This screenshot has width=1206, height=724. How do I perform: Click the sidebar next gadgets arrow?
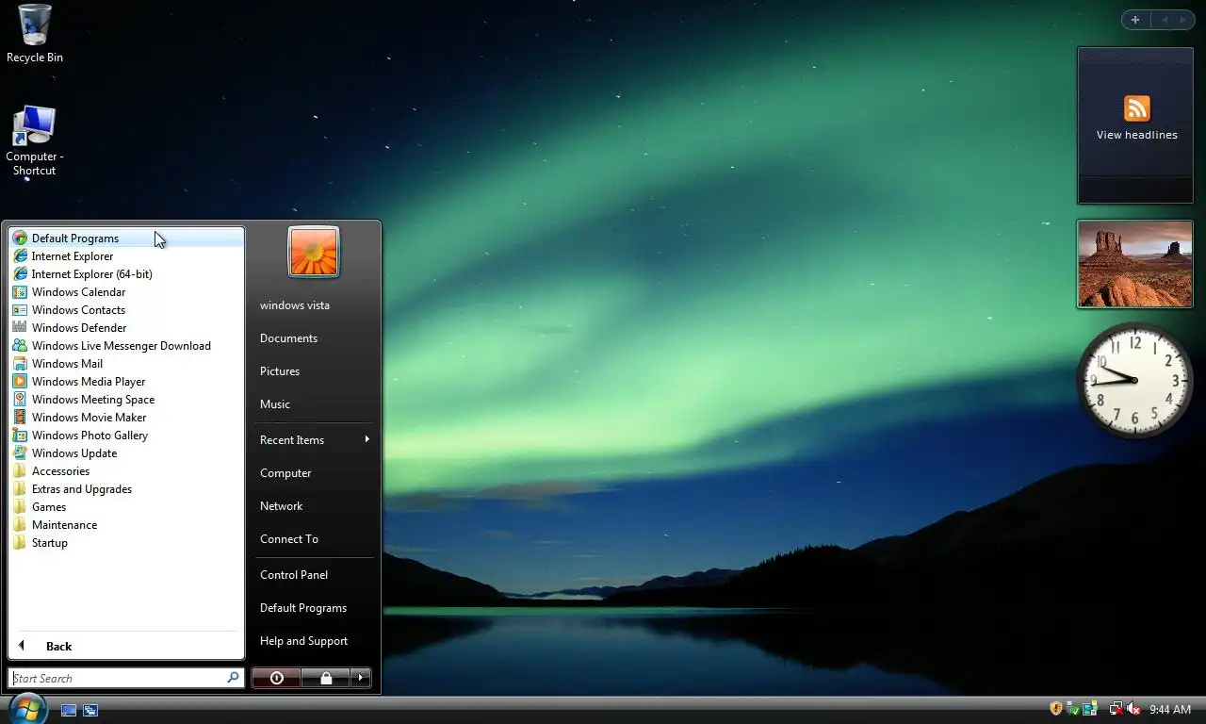pos(1182,20)
